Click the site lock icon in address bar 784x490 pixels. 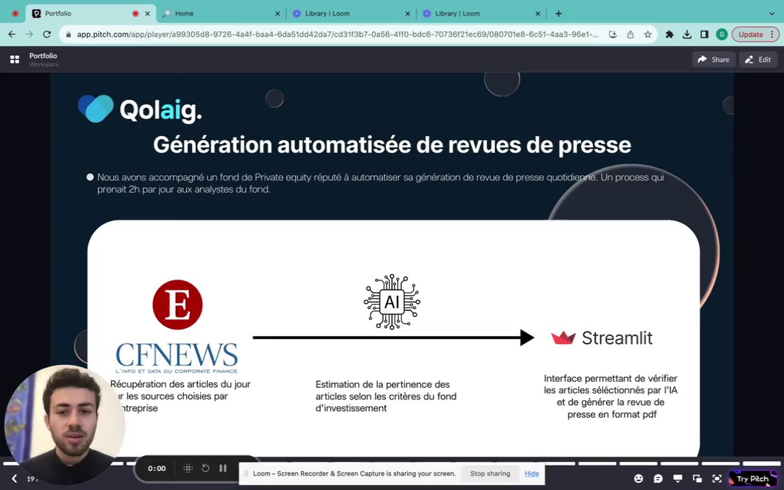coord(69,35)
